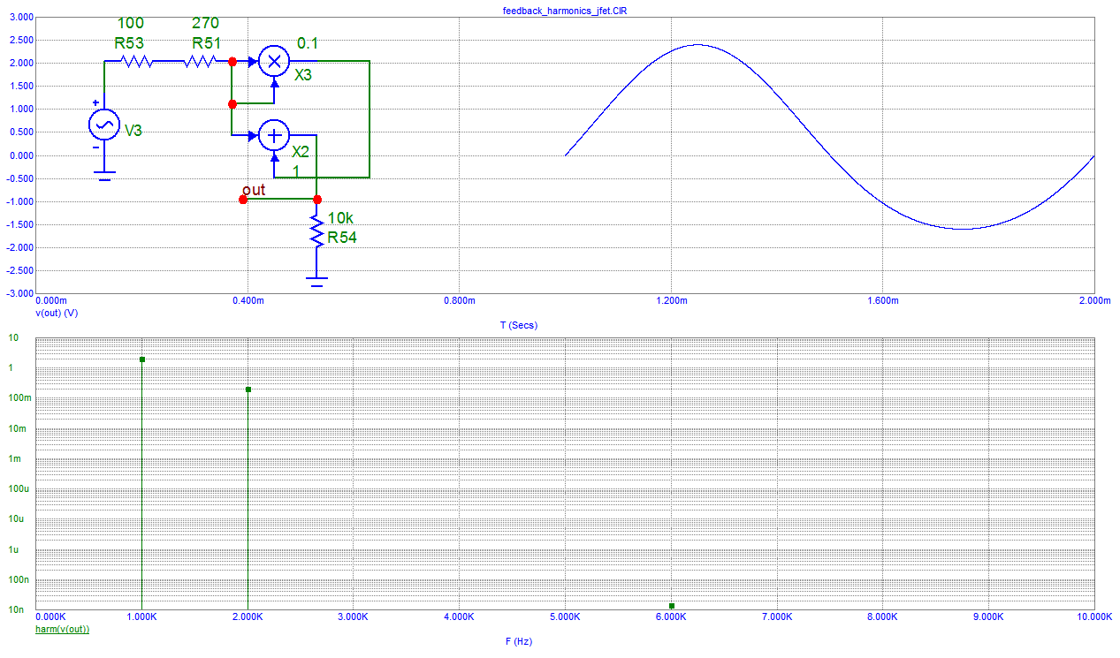The image size is (1120, 658).
Task: Click the 1.600m time axis tick
Action: 883,301
